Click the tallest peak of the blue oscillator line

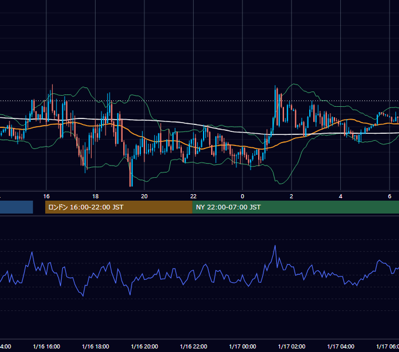click(275, 246)
